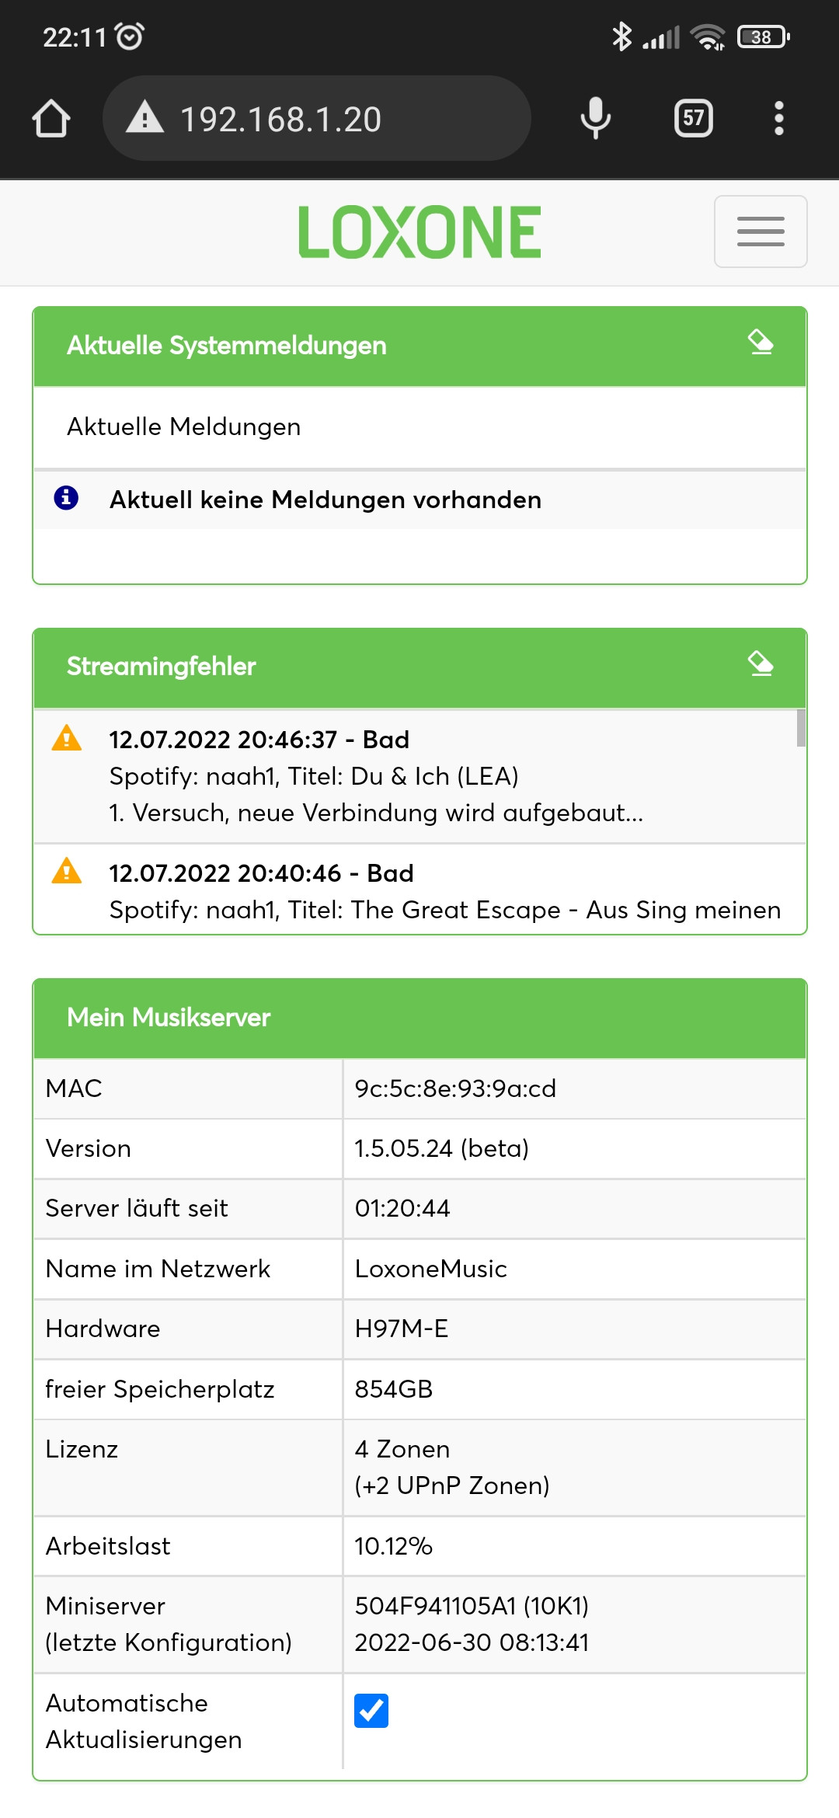Click the Mein Musikserver panel header
The width and height of the screenshot is (839, 1818).
coord(419,1018)
